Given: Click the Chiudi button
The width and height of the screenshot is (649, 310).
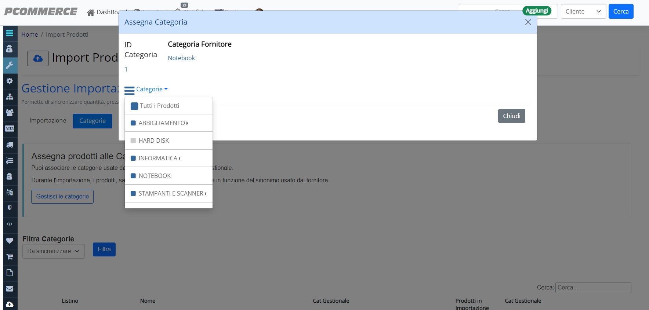Looking at the screenshot, I should [511, 116].
